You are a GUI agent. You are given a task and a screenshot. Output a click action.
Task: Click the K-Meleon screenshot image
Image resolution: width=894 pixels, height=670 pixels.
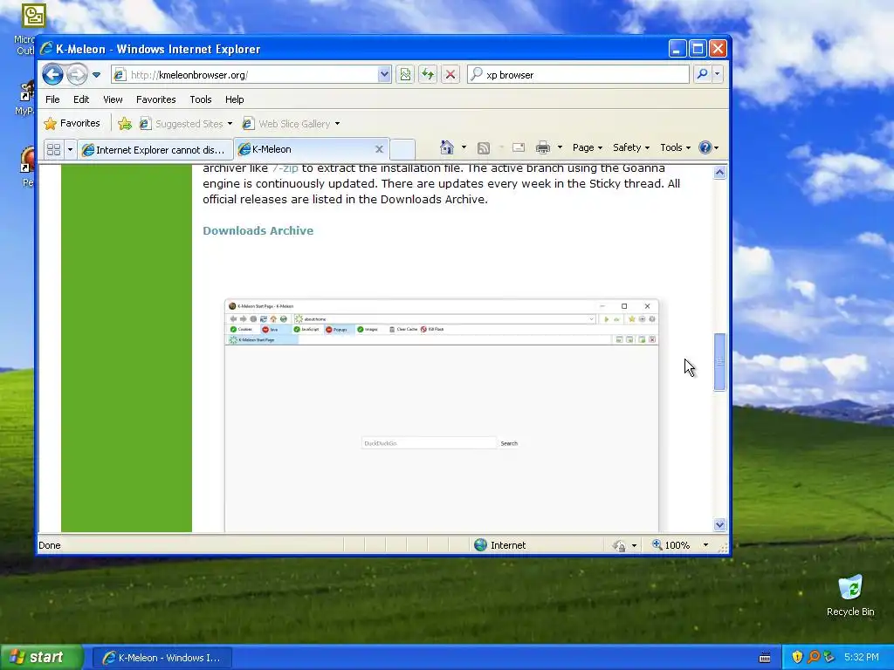coord(441,415)
